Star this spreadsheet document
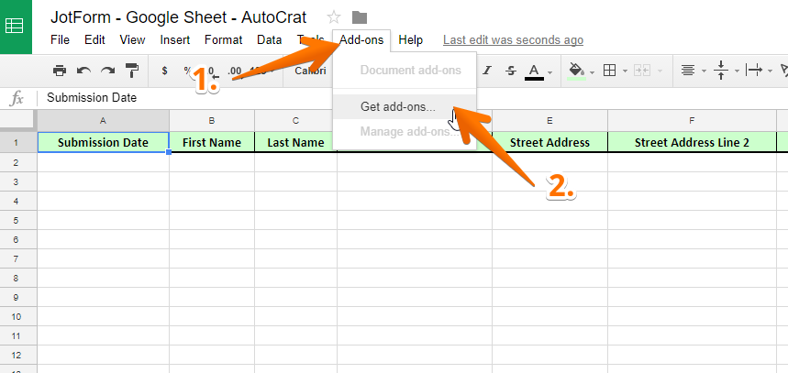788x373 pixels. point(334,17)
